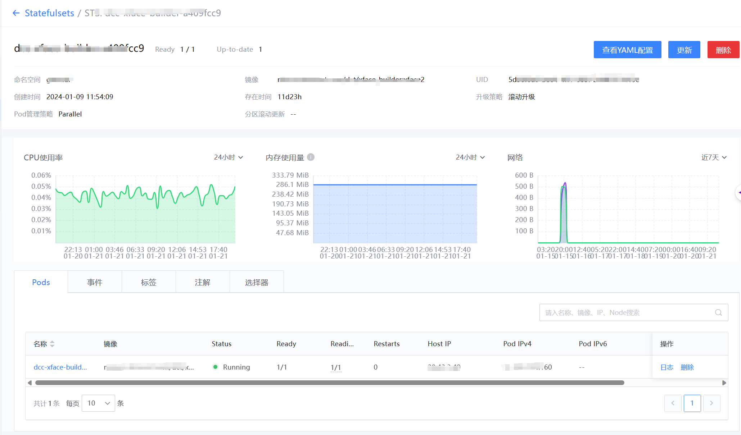Click the search magnifier icon
Image resolution: width=741 pixels, height=435 pixels.
point(718,312)
